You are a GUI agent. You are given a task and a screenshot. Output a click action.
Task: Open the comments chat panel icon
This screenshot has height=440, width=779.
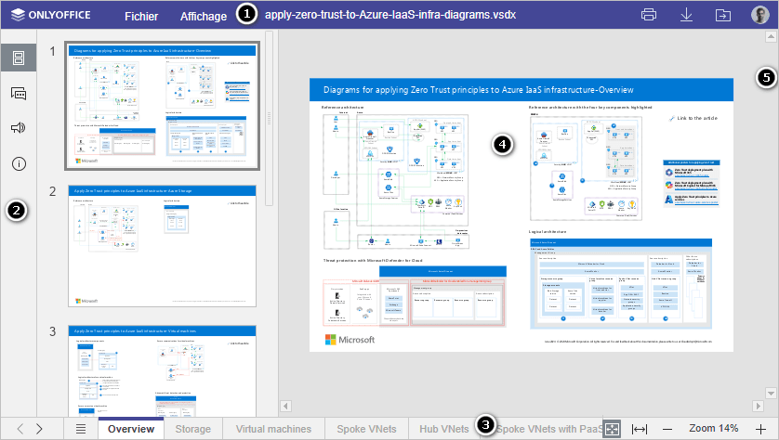click(x=19, y=93)
